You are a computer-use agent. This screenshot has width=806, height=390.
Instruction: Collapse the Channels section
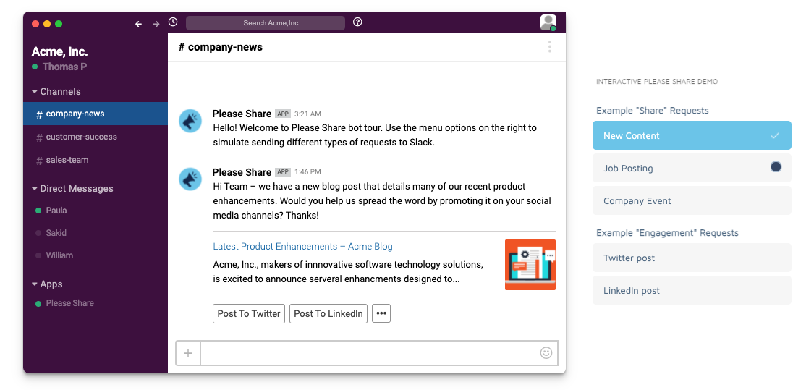pos(56,91)
